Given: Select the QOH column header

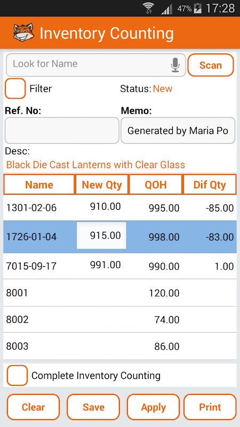Looking at the screenshot, I should pos(156,185).
